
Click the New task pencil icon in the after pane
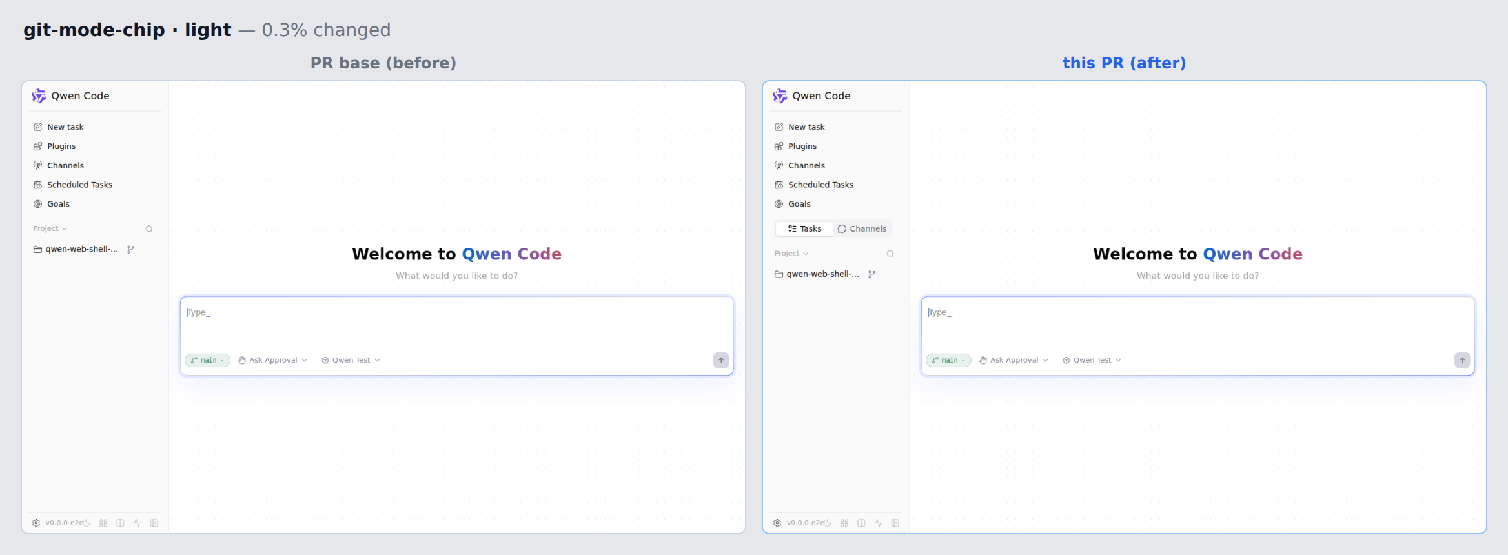point(779,127)
